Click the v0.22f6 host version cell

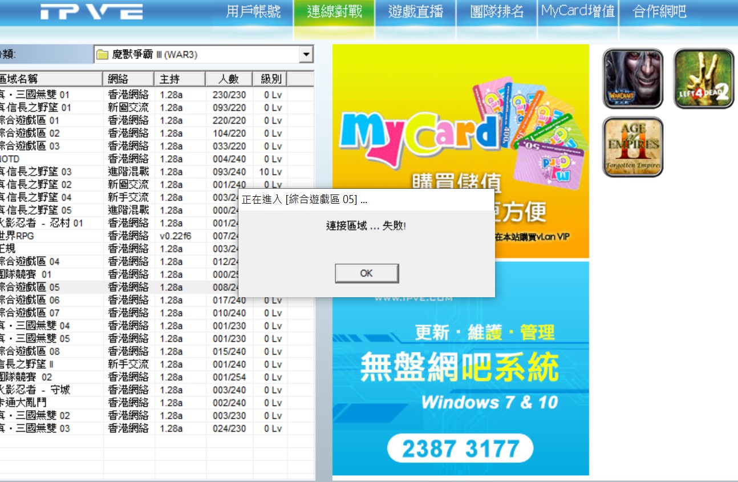tap(175, 236)
